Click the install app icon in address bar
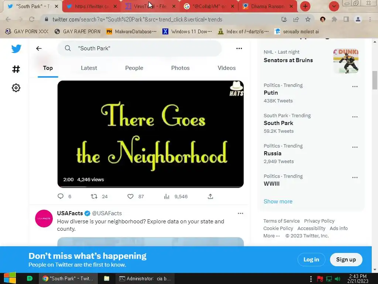This screenshot has height=284, width=378. 284,19
